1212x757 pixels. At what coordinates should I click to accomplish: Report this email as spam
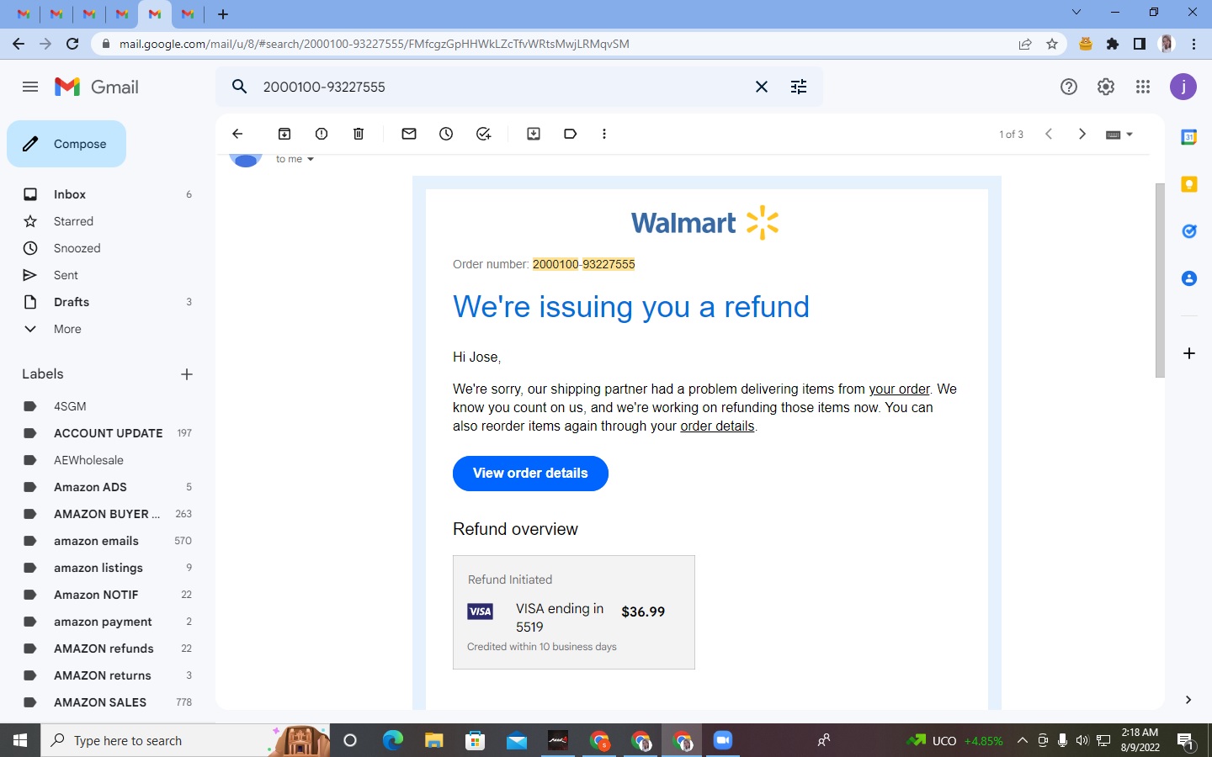322,134
